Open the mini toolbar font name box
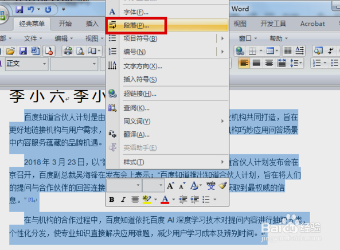This screenshot has height=250, width=340. (124, 185)
